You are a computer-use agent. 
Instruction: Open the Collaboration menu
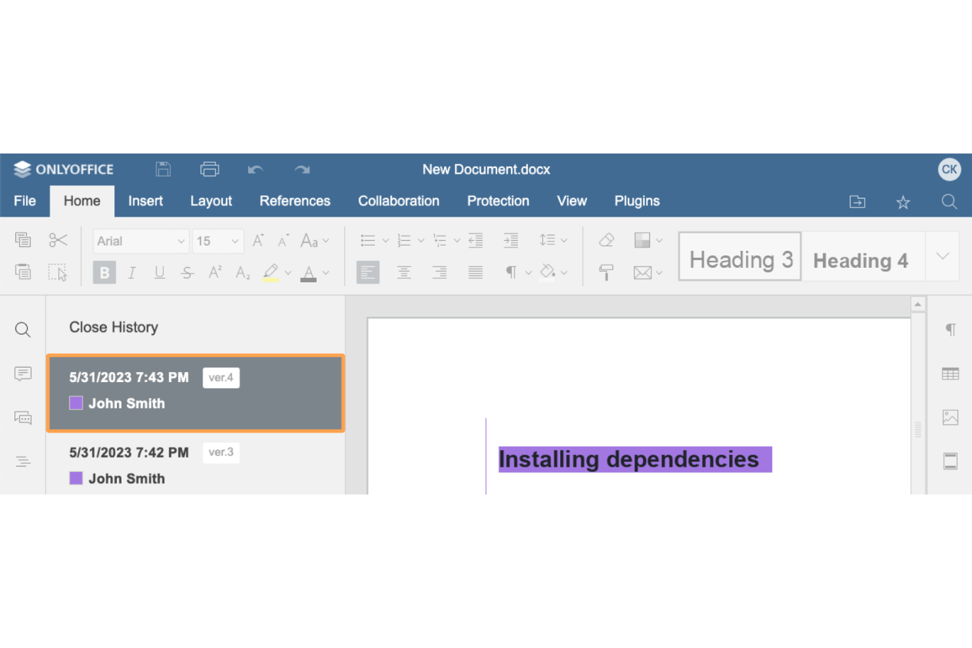[x=398, y=201]
